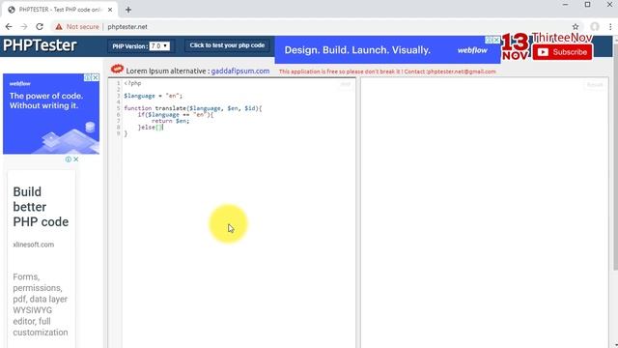Open ad info on top webflow banner
The width and height of the screenshot is (618, 348).
tap(489, 40)
